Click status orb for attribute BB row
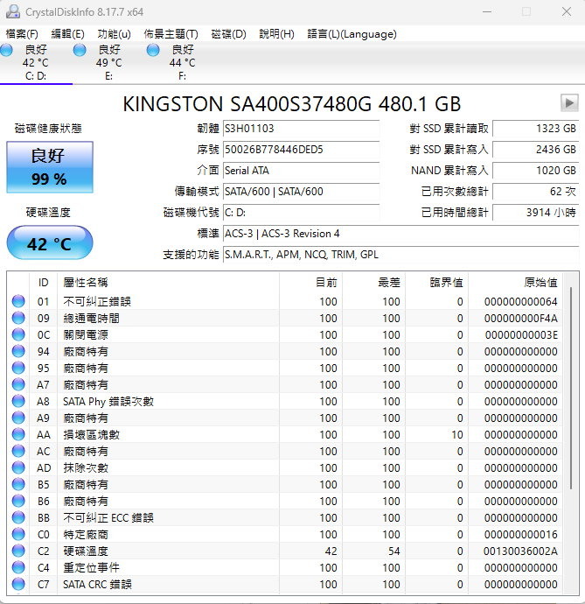 [x=18, y=517]
